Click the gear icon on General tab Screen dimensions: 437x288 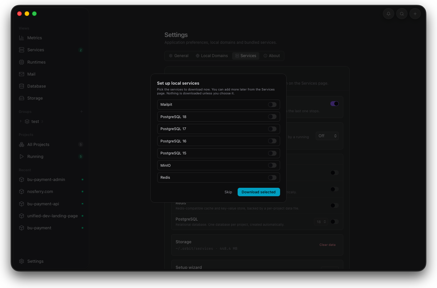tap(171, 56)
